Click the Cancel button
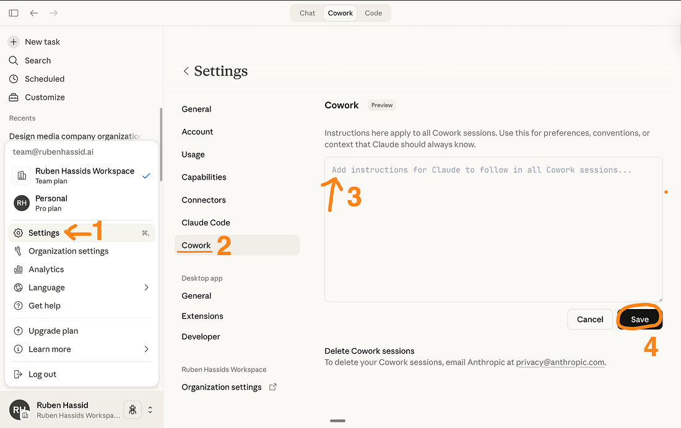The width and height of the screenshot is (681, 428). point(590,320)
